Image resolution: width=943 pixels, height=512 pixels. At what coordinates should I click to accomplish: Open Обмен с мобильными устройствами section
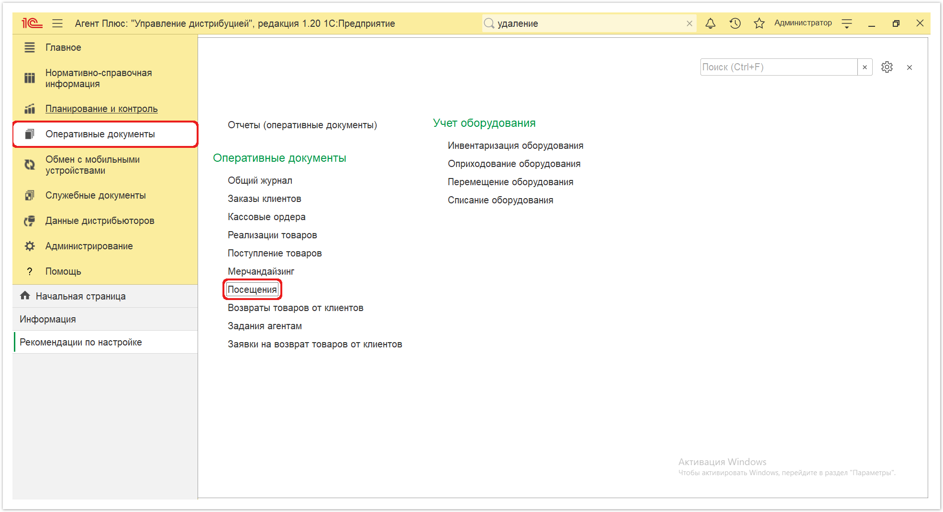point(92,165)
